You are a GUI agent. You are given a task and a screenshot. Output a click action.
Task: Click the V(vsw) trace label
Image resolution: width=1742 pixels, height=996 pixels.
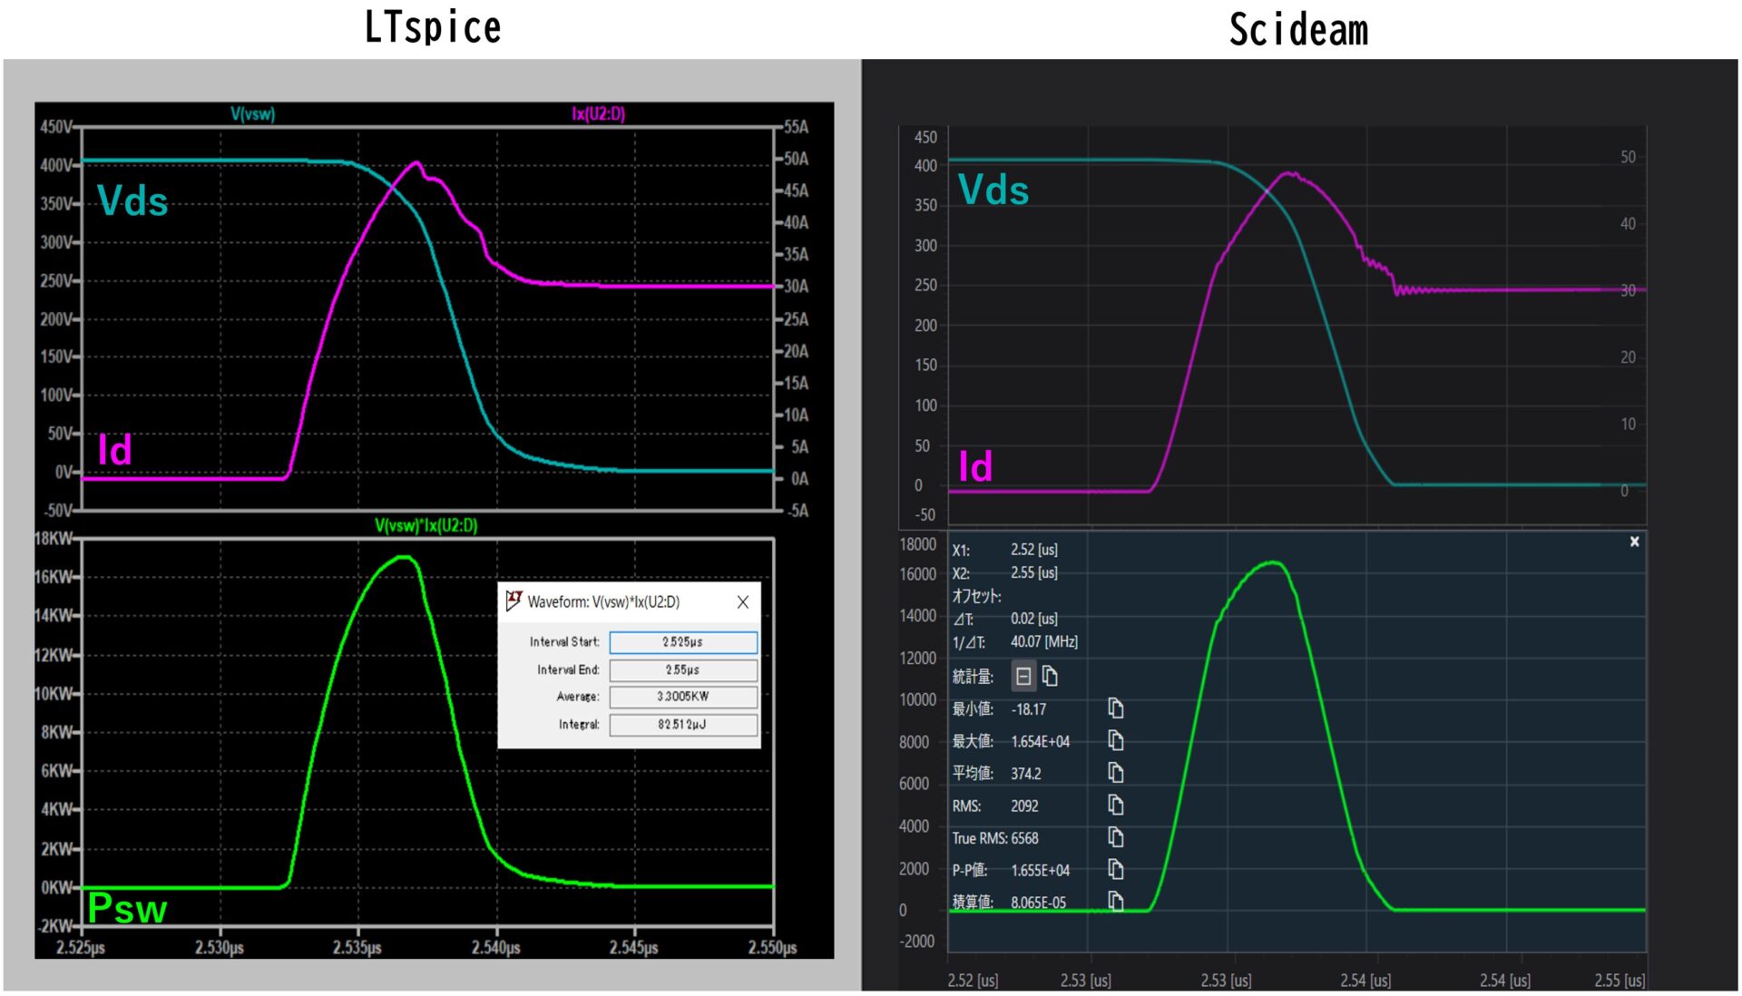(252, 114)
